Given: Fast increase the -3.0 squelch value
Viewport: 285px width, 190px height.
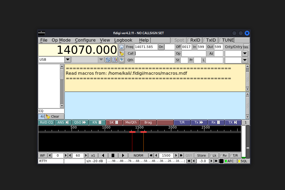Looking at the screenshot, I should click(x=216, y=161).
